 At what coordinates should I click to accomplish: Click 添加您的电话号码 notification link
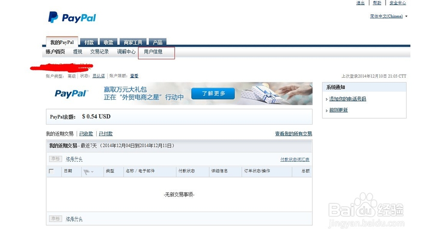(348, 99)
